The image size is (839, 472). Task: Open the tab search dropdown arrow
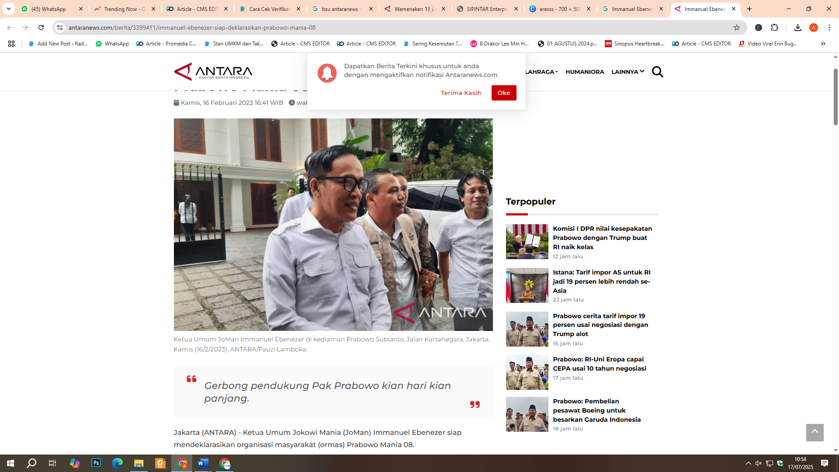pos(8,9)
